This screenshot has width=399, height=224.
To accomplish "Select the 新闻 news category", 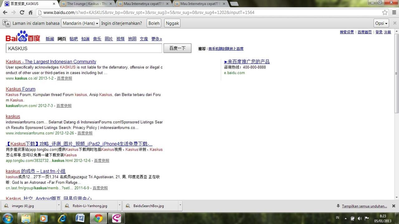I will (50, 39).
